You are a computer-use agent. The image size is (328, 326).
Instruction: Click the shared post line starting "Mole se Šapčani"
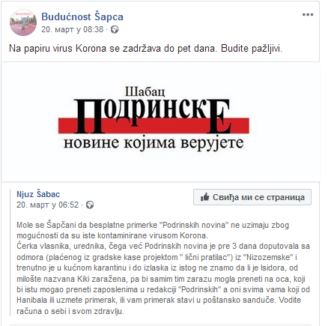point(153,225)
